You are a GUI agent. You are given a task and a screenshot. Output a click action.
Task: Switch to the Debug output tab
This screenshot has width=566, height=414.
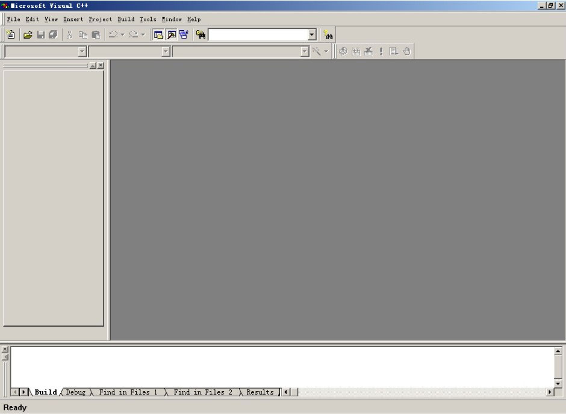76,392
